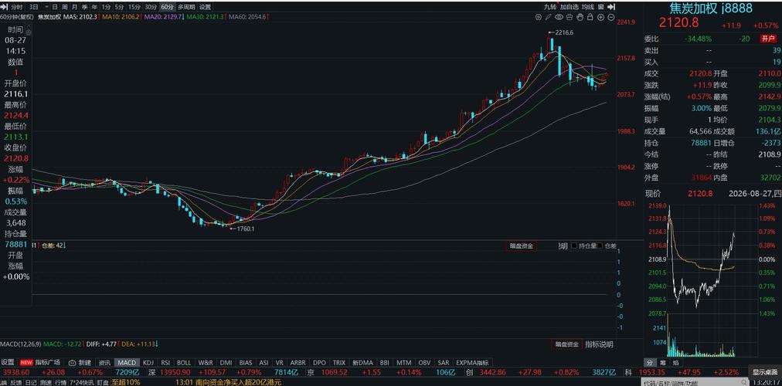Collapse panel with top-left arrow icon

[4, 7]
